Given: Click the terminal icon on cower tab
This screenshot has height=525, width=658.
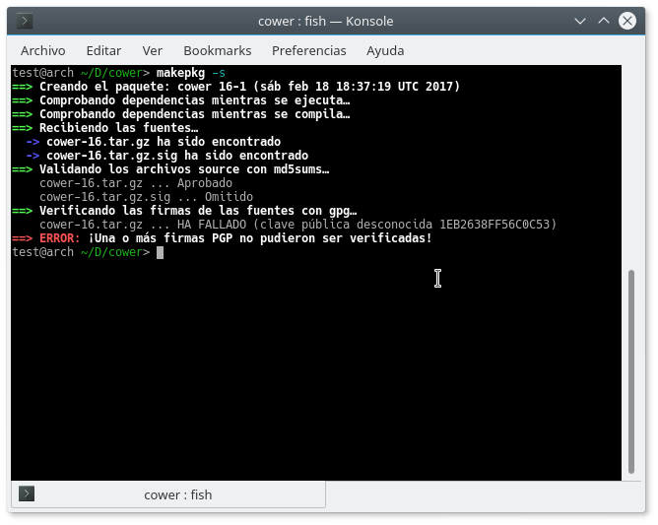Looking at the screenshot, I should [x=27, y=493].
